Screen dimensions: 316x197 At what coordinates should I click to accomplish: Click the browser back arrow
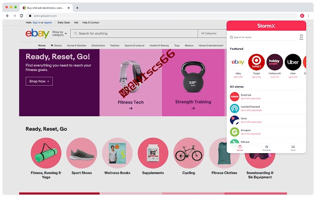pos(8,16)
